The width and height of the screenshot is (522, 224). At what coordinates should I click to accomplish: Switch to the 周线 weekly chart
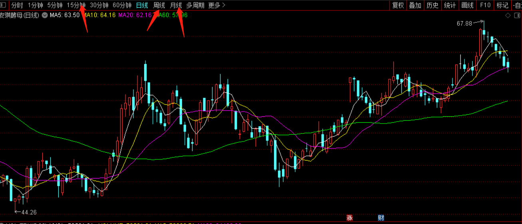tap(159, 5)
